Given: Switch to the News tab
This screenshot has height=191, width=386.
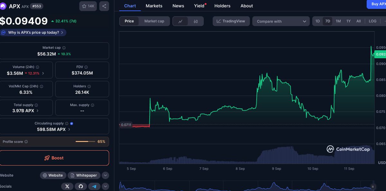Looking at the screenshot, I should [x=178, y=6].
